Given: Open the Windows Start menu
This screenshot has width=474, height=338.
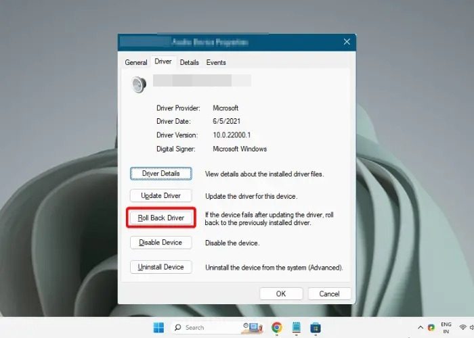Looking at the screenshot, I should [x=158, y=327].
